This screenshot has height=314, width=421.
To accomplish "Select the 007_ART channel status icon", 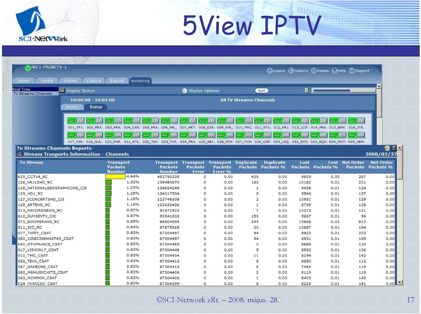I will [188, 121].
